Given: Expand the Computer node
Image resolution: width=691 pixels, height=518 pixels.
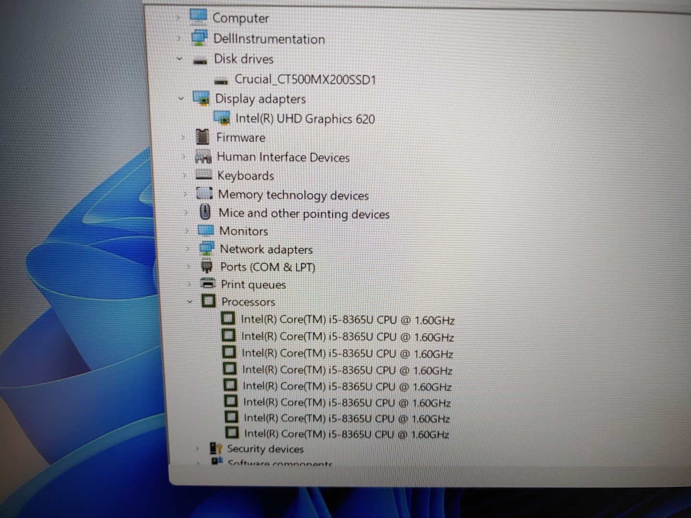Looking at the screenshot, I should tap(178, 18).
